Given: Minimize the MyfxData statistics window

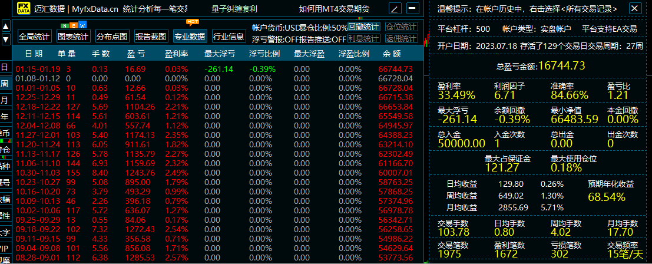Looking at the screenshot, I should point(412,8).
